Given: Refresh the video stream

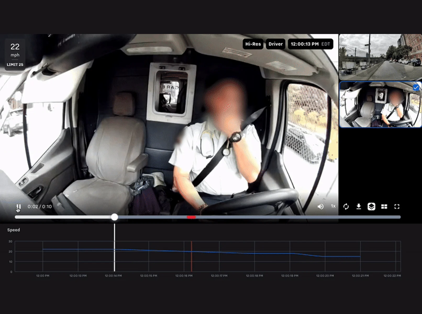Looking at the screenshot, I should pos(346,206).
